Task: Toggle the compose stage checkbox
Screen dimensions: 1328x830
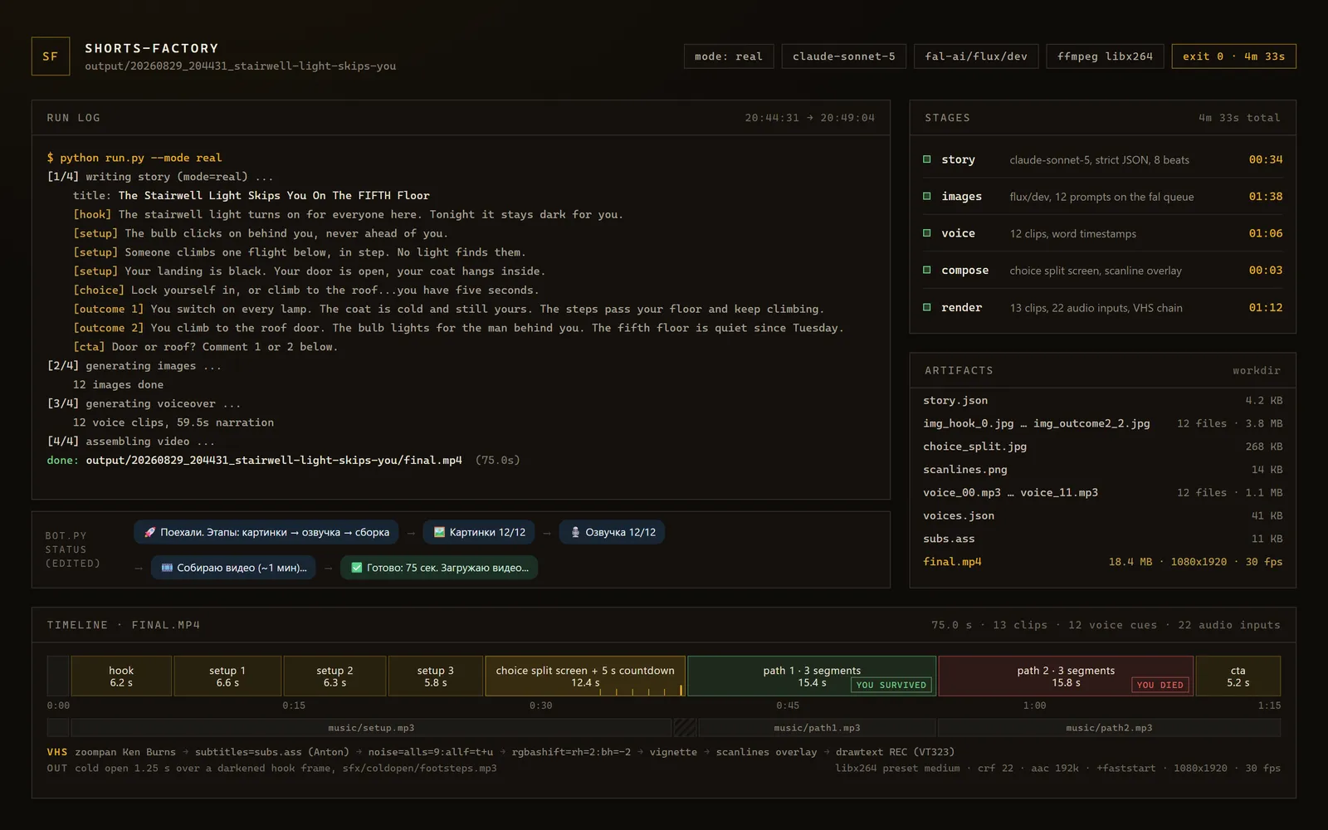Action: [927, 270]
